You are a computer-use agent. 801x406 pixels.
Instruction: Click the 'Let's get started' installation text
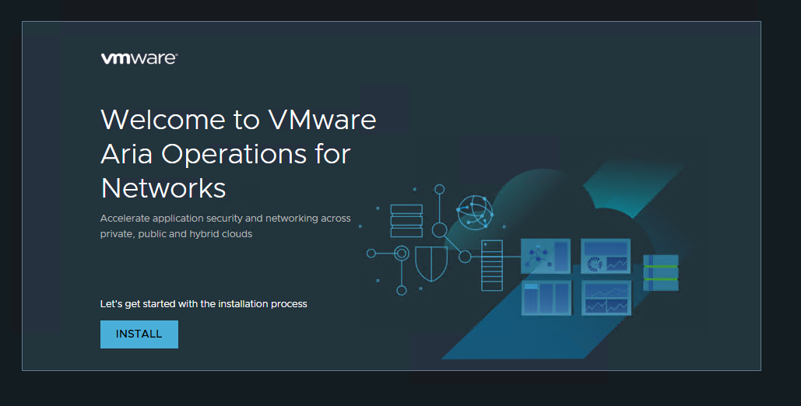203,303
